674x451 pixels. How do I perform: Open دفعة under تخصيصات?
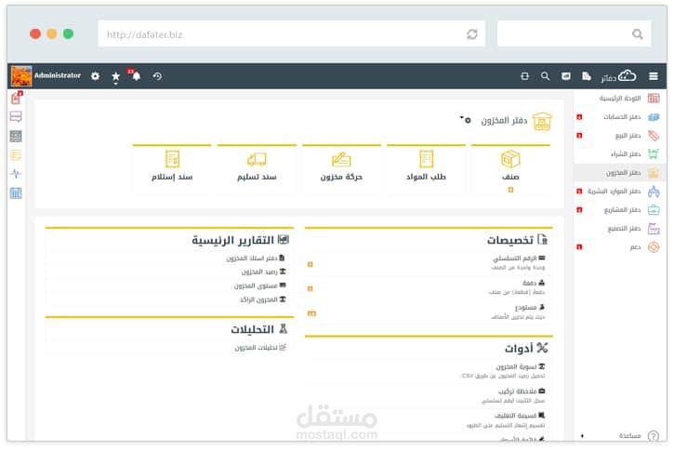529,283
